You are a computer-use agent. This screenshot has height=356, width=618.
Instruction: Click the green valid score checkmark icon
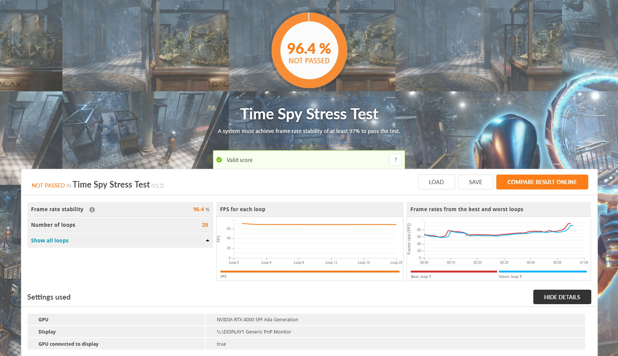click(x=219, y=160)
